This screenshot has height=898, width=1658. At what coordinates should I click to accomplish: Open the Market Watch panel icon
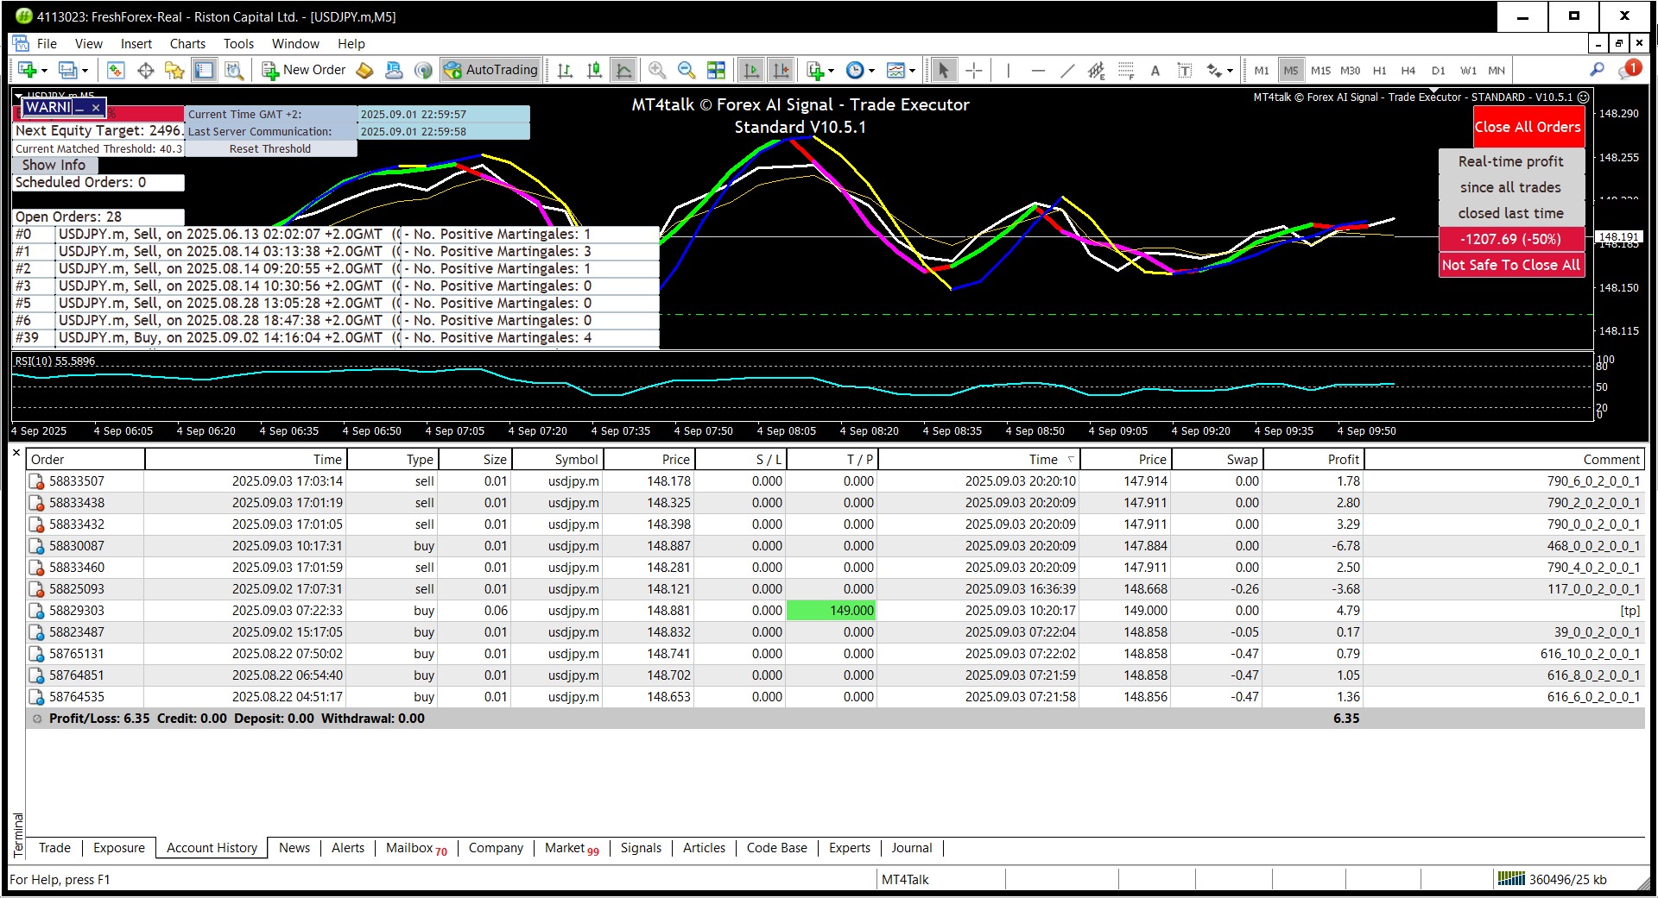[x=116, y=71]
